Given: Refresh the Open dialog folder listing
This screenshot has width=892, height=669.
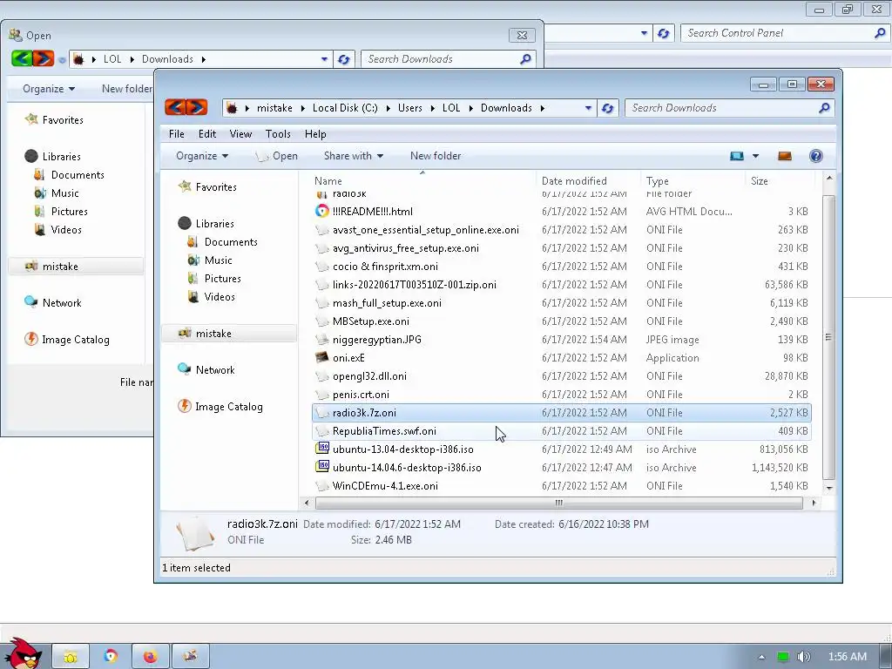Looking at the screenshot, I should (343, 59).
